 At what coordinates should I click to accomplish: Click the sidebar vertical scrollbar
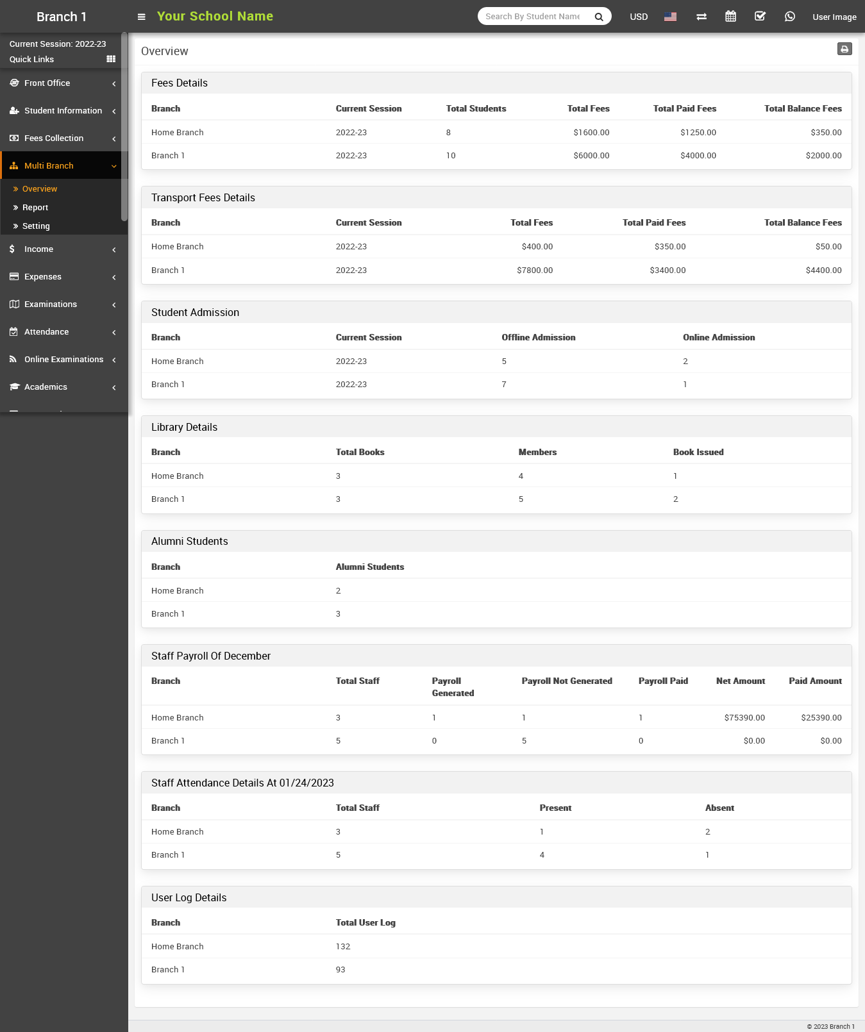coord(124,128)
